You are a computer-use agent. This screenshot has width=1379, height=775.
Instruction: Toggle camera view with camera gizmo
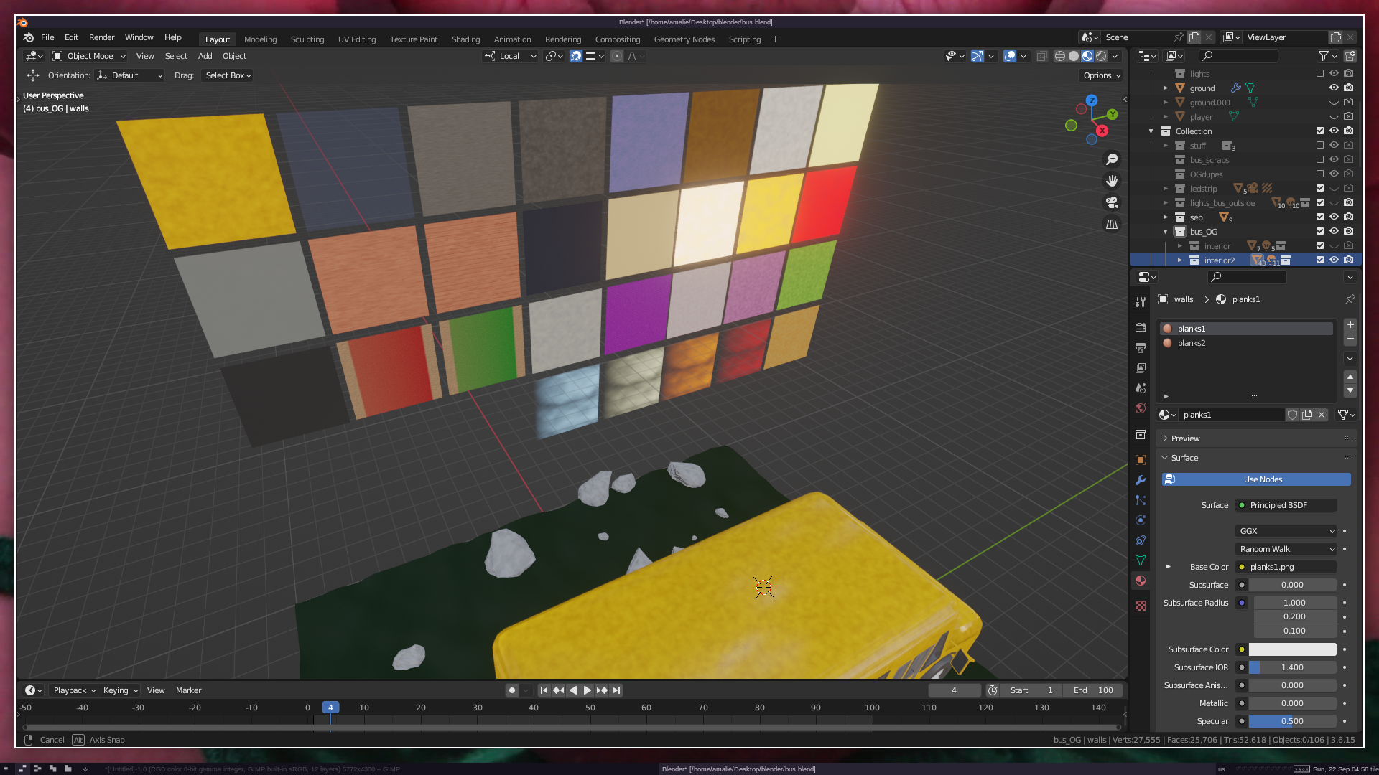1112,202
